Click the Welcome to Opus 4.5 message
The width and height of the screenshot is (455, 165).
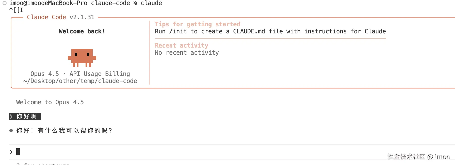point(50,102)
